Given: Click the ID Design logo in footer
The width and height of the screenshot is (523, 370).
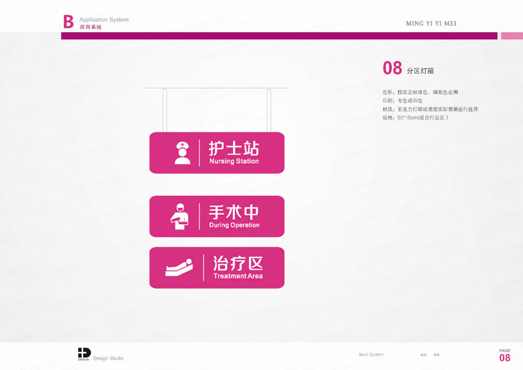Looking at the screenshot, I should (84, 354).
